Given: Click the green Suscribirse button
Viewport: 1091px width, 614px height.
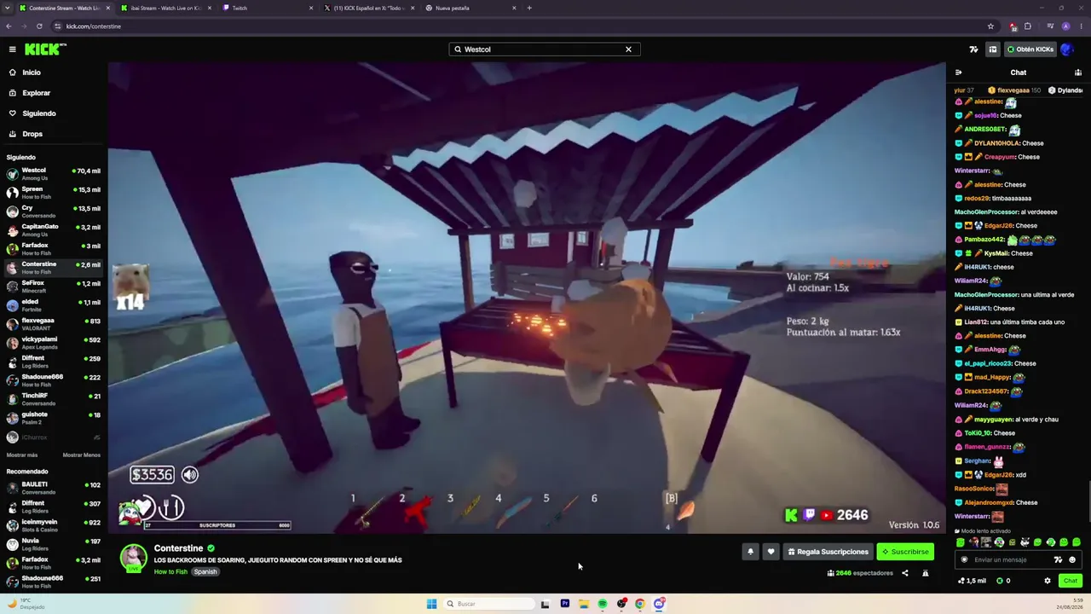Looking at the screenshot, I should click(905, 552).
